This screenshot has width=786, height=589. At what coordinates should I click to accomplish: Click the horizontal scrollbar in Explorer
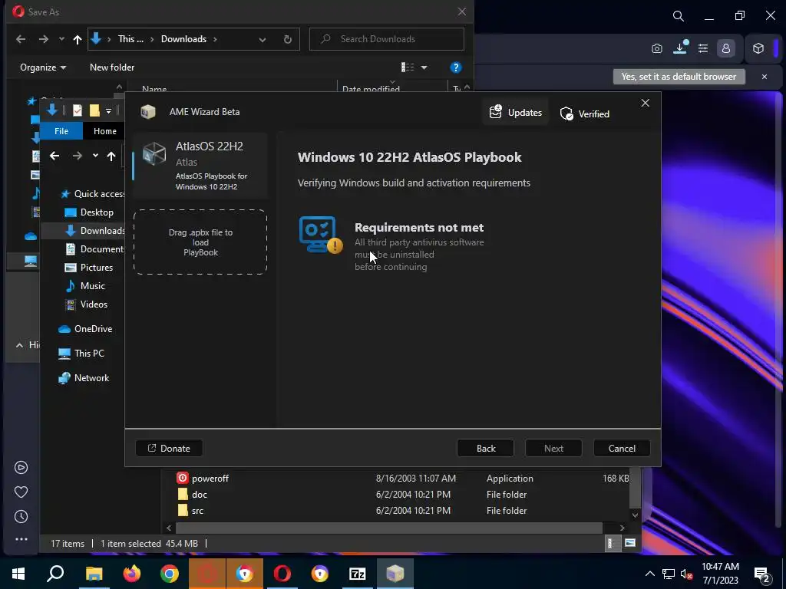point(389,528)
